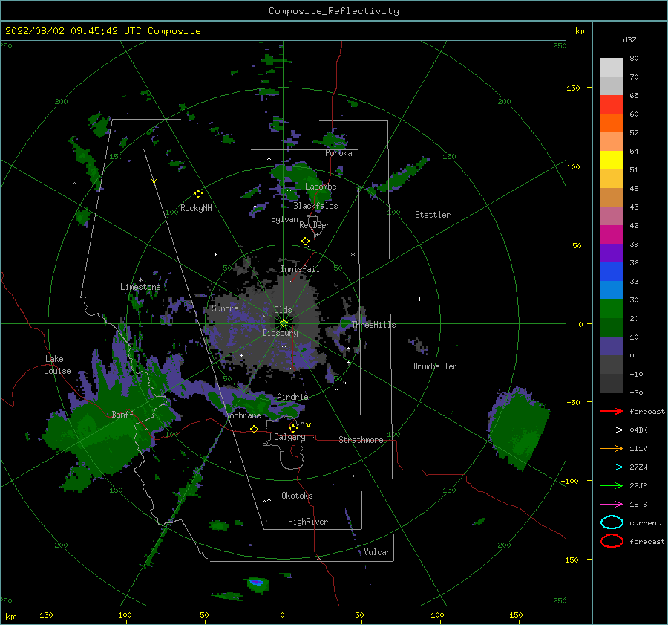The width and height of the screenshot is (668, 625).
Task: Click the Strathmore label
Action: (x=361, y=440)
